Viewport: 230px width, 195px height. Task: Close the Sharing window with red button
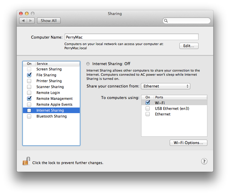tap(21, 14)
